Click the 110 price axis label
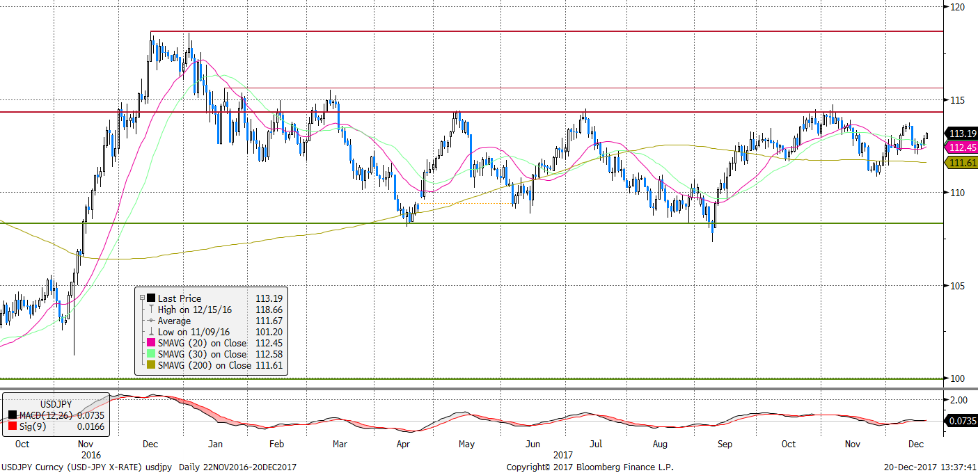This screenshot has height=473, width=978. click(x=956, y=193)
